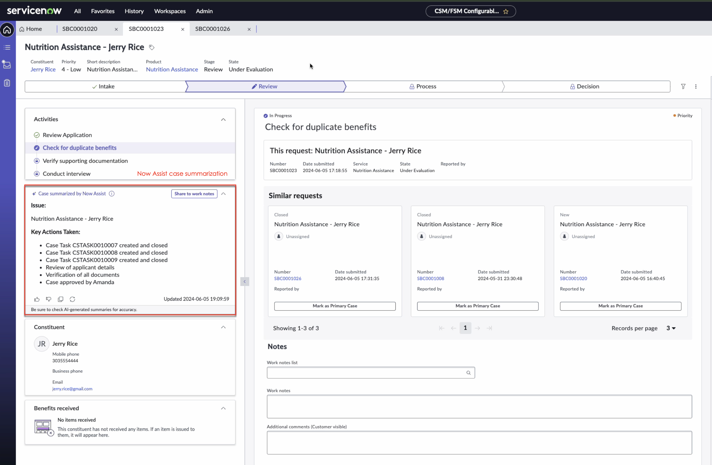Click the CSM/FSM Configurable workspace pill
The height and width of the screenshot is (465, 712).
click(470, 11)
